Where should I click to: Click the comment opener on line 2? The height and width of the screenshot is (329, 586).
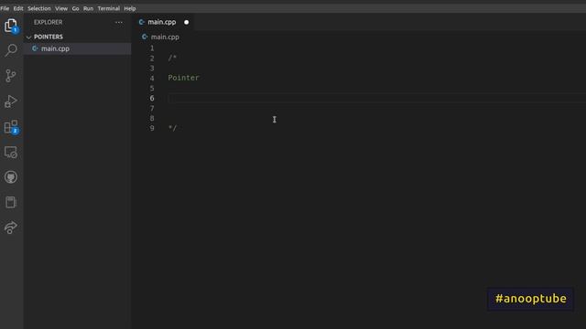coord(172,58)
